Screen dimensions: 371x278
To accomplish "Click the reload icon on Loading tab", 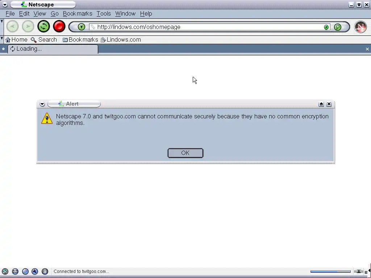I will pyautogui.click(x=13, y=49).
